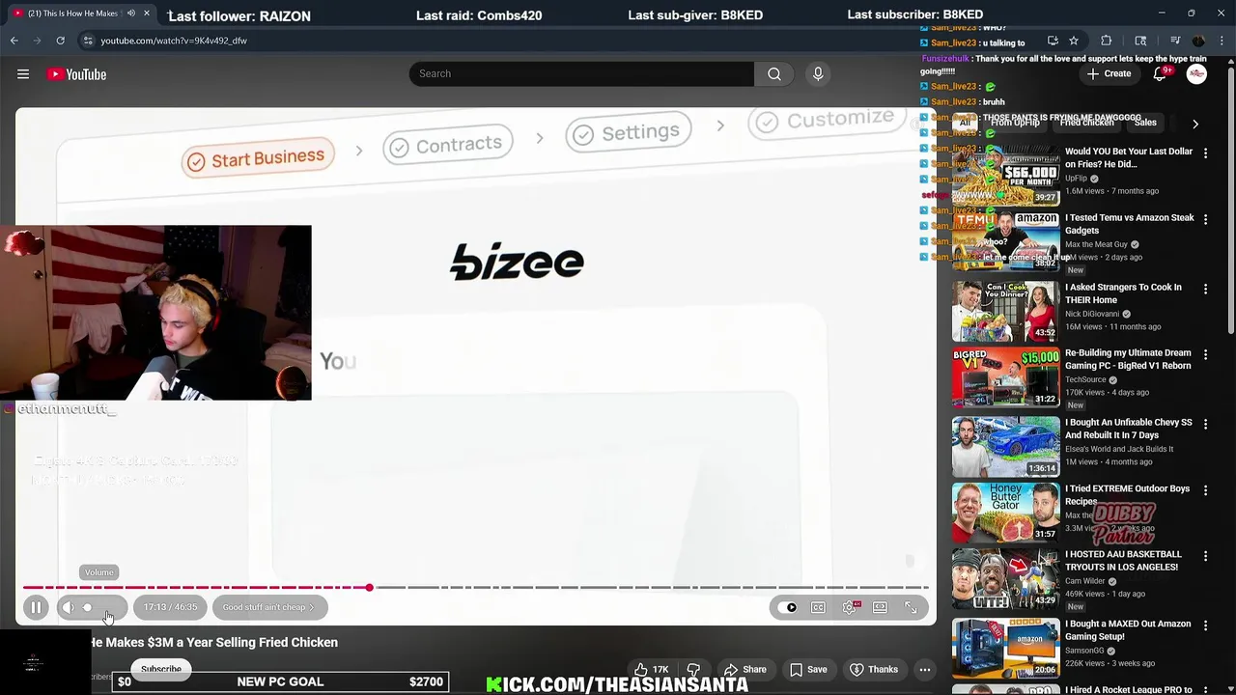The width and height of the screenshot is (1236, 695).
Task: Go to the YouTube home logo
Action: 76,74
